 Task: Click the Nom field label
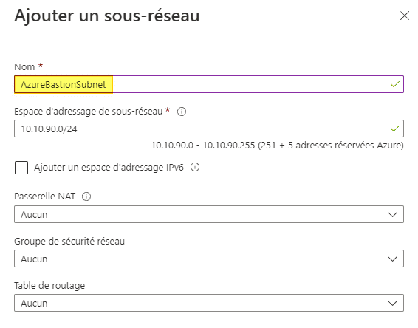pos(24,66)
